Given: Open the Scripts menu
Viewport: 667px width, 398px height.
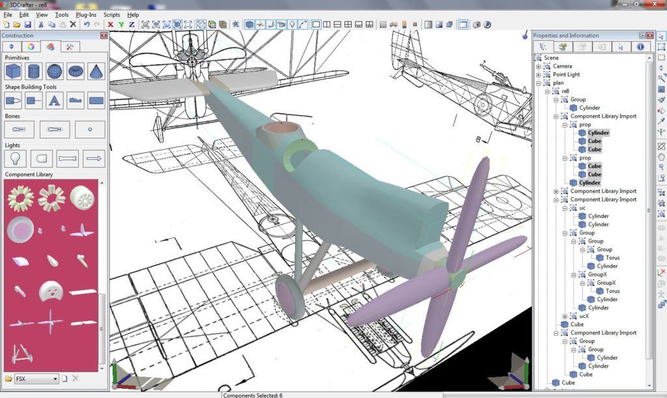Looking at the screenshot, I should 111,14.
